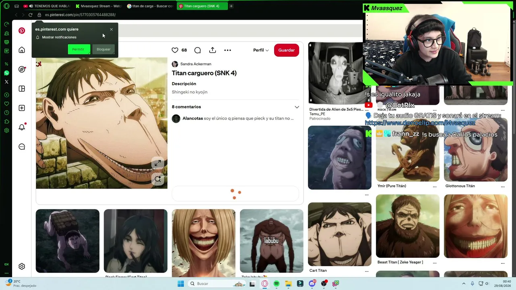Screen dimensions: 516x290
Task: Click the Windows taskbar search box
Action: point(217,284)
